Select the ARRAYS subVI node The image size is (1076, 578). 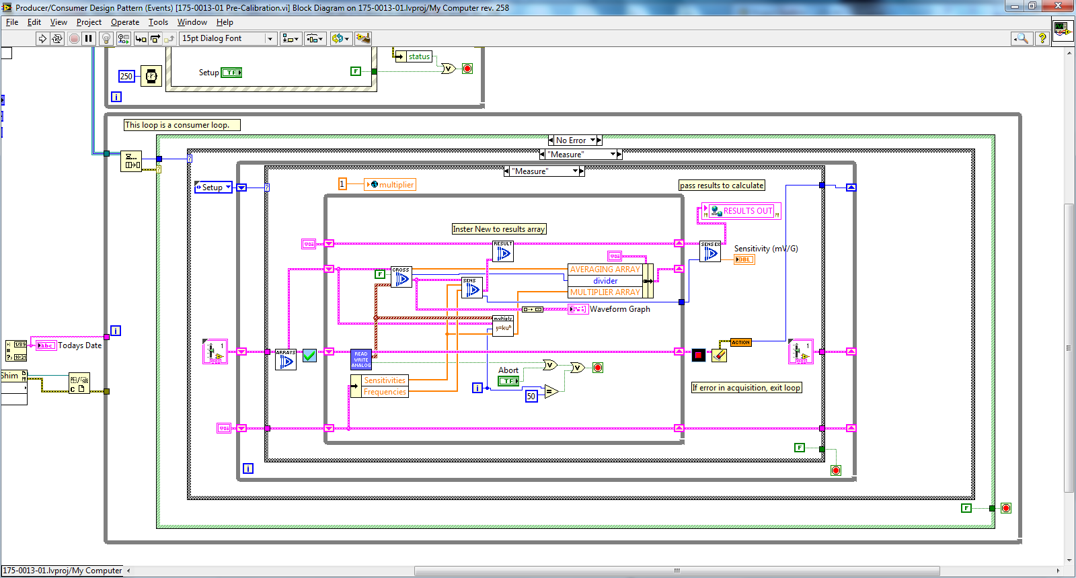(286, 360)
